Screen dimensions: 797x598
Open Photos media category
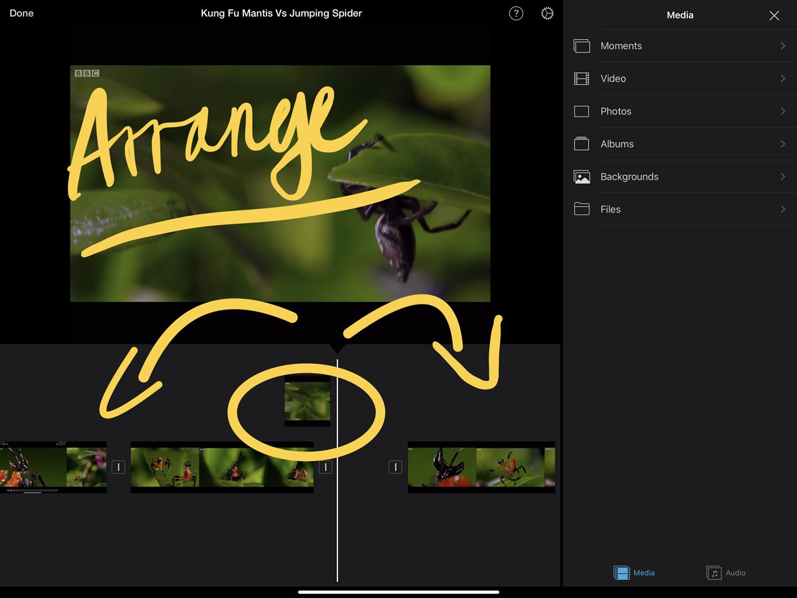click(x=680, y=112)
